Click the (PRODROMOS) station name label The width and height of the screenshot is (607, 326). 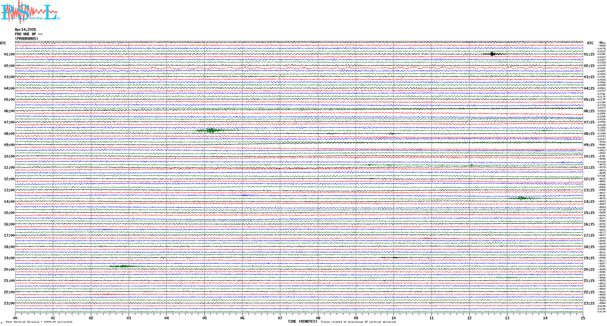[x=27, y=39]
